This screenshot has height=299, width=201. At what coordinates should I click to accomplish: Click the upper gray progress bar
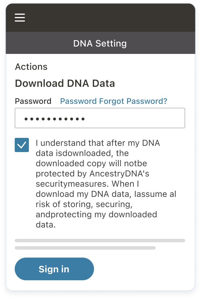point(100,241)
